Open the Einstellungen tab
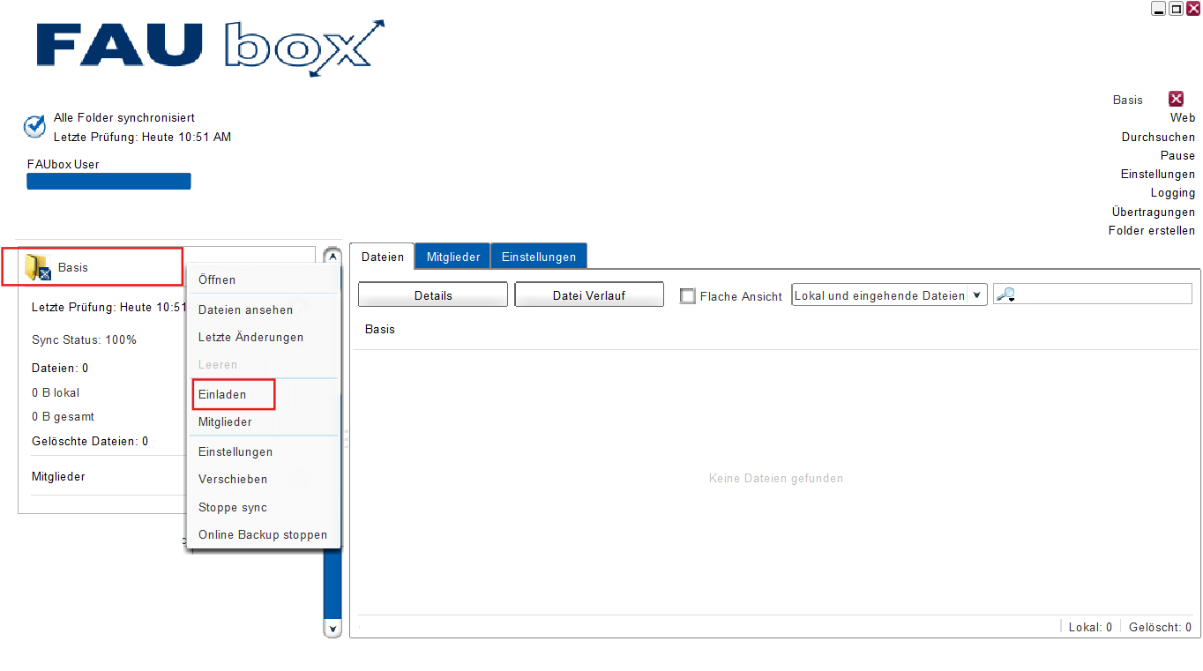 tap(539, 257)
